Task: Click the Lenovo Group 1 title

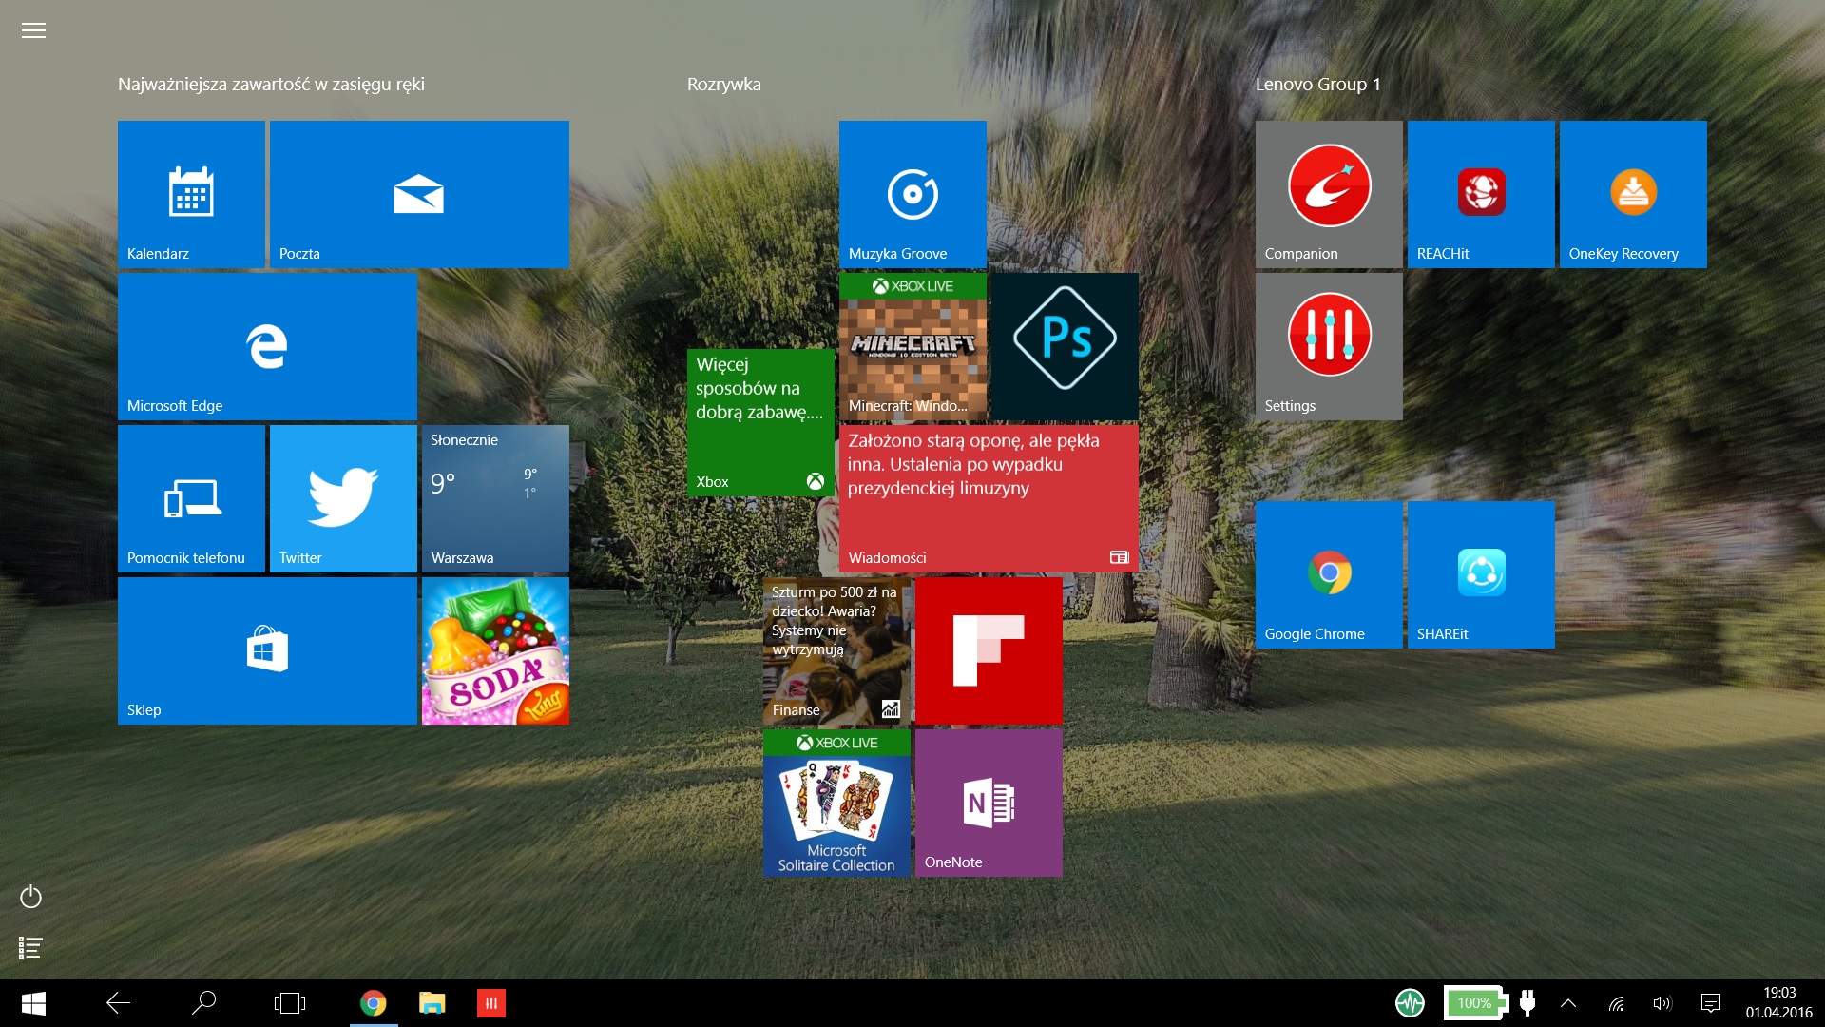Action: (x=1317, y=85)
